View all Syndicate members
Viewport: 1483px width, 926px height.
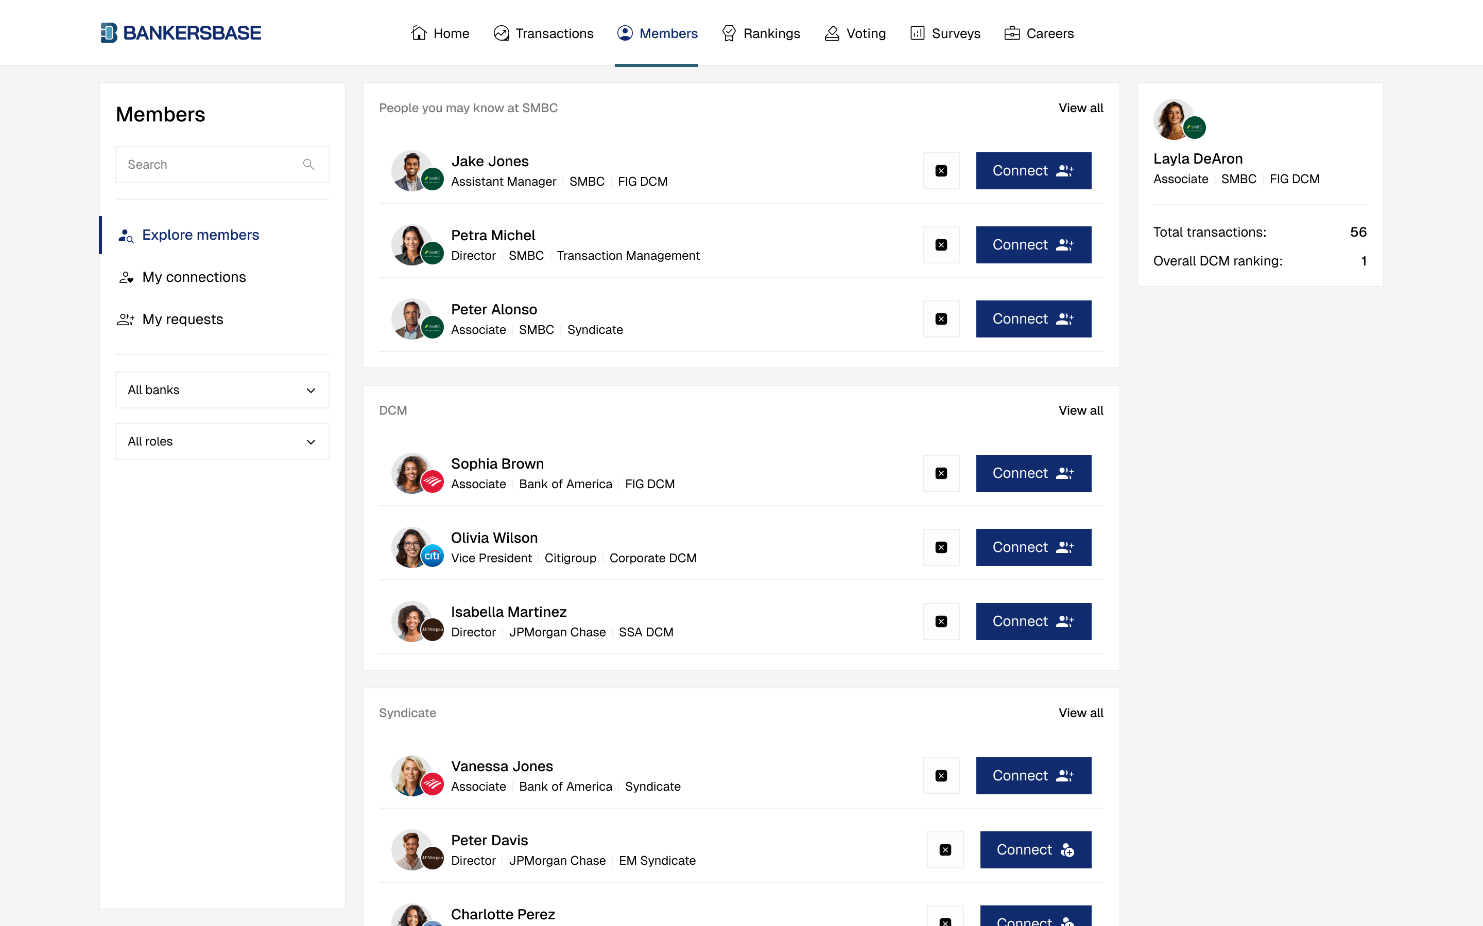(1081, 714)
